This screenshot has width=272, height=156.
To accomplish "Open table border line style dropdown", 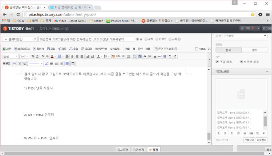I will (35, 64).
